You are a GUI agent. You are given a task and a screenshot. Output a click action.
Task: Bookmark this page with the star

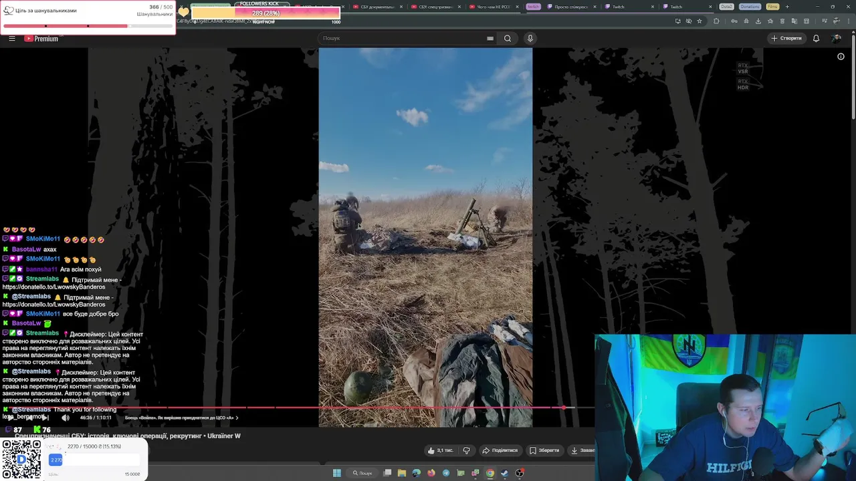(700, 21)
